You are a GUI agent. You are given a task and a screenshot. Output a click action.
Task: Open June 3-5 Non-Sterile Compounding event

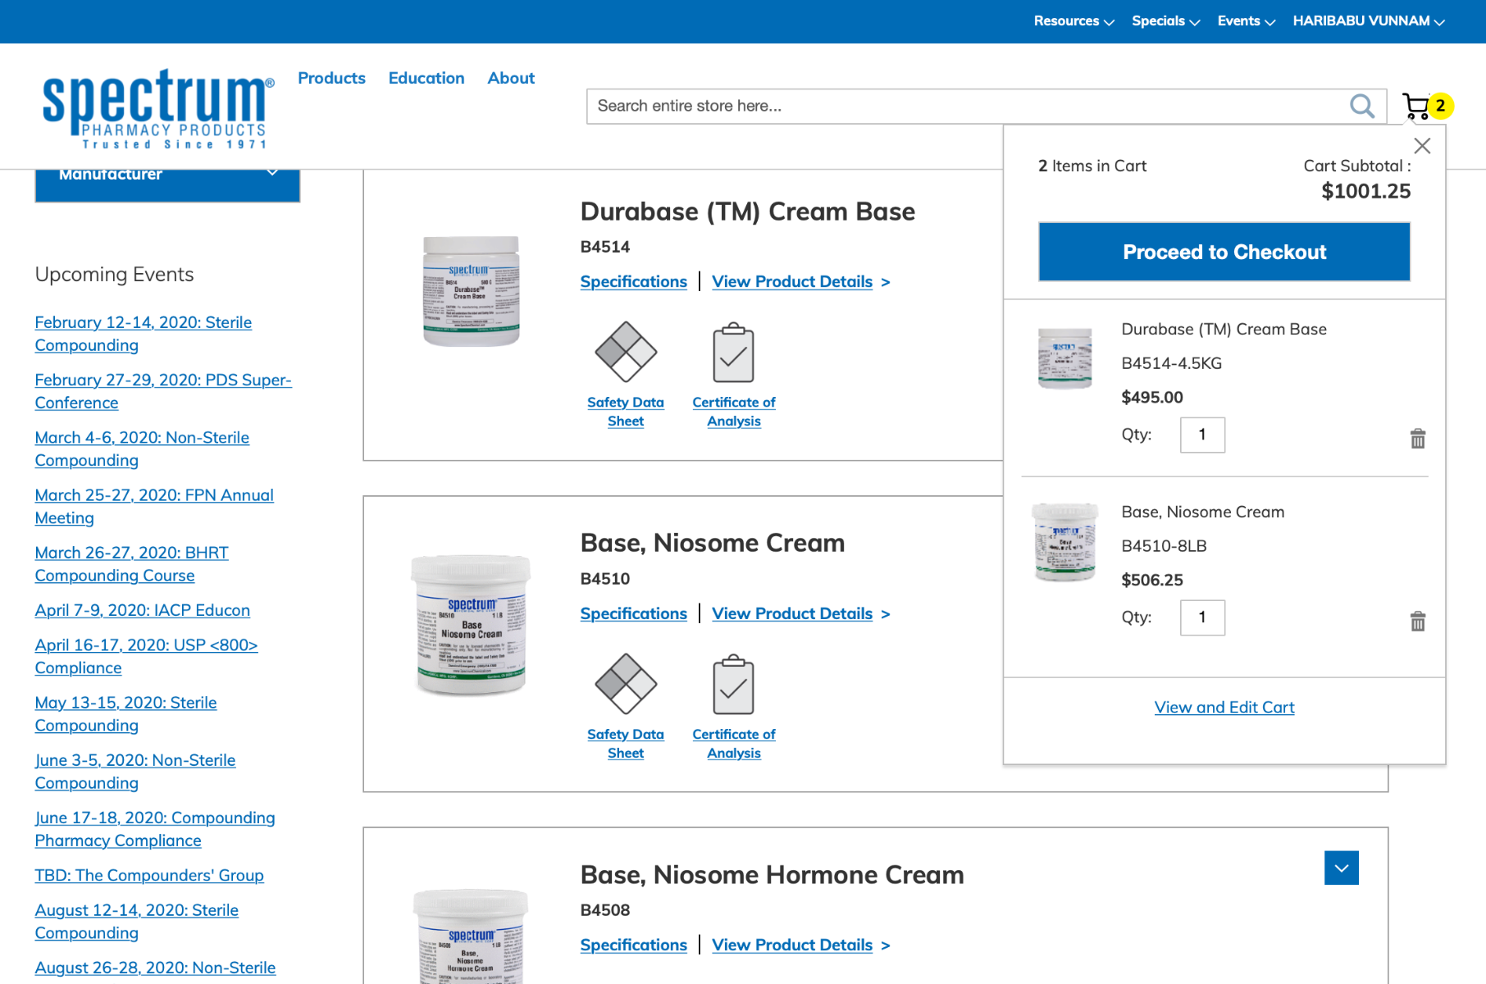click(135, 771)
